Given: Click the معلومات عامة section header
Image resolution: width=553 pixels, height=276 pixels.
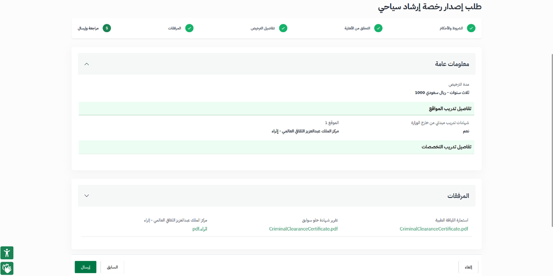Looking at the screenshot, I should coord(276,64).
